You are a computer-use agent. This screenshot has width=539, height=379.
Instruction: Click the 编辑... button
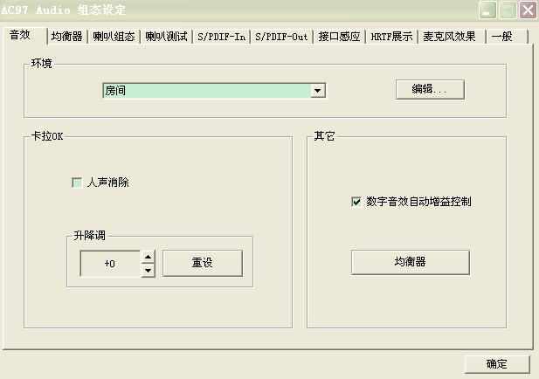click(430, 90)
